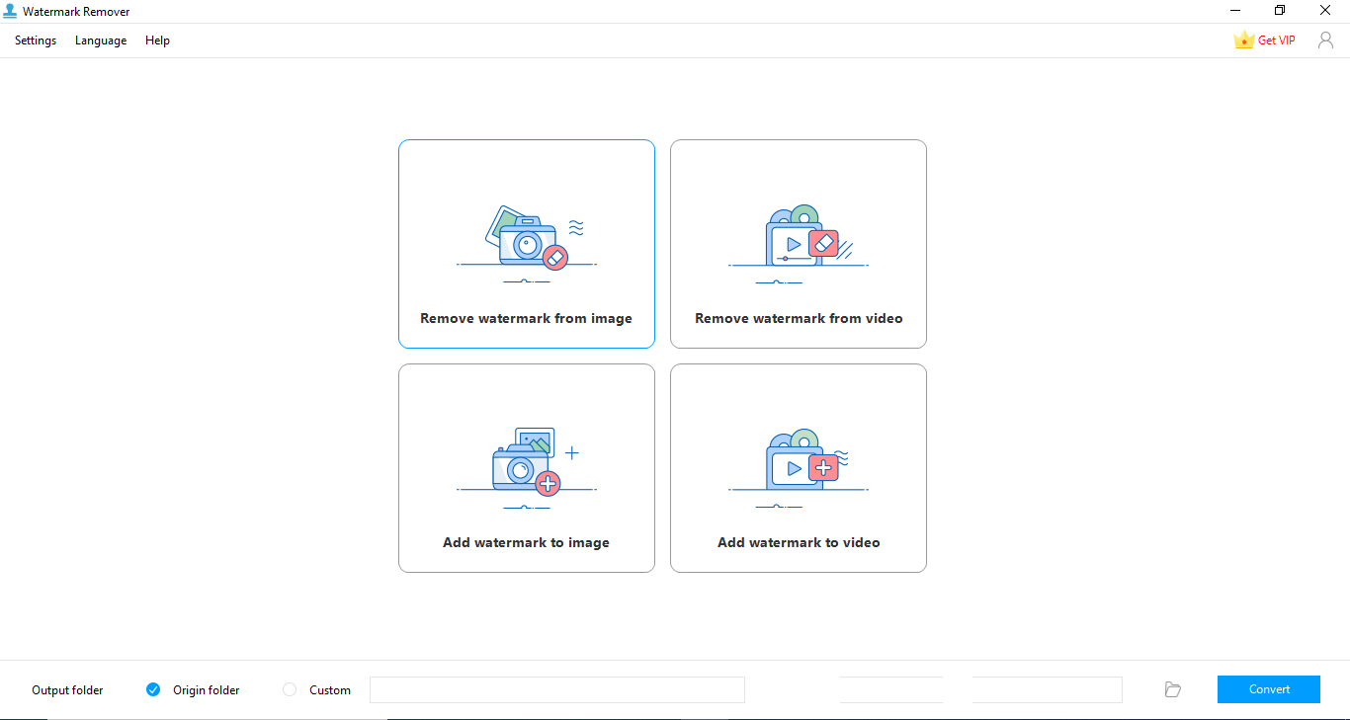Open the user account profile icon

pos(1325,40)
